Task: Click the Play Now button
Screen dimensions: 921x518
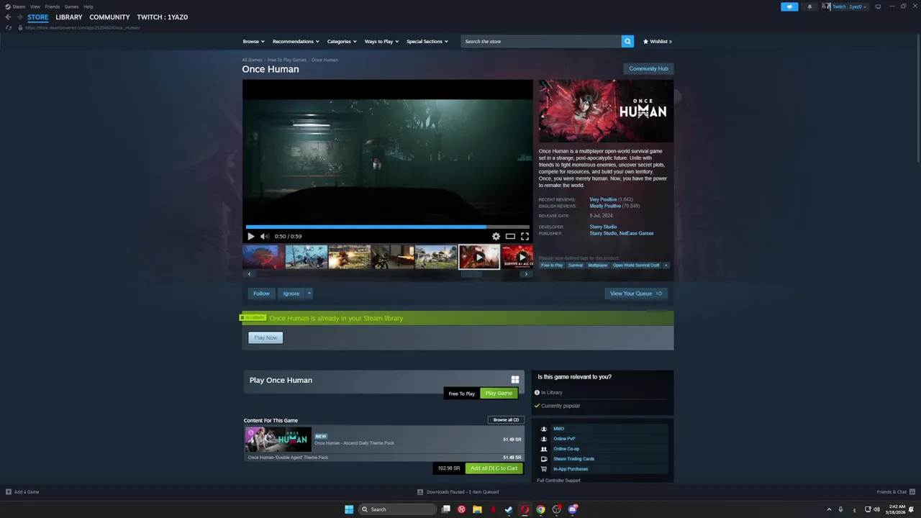Action: coord(266,337)
